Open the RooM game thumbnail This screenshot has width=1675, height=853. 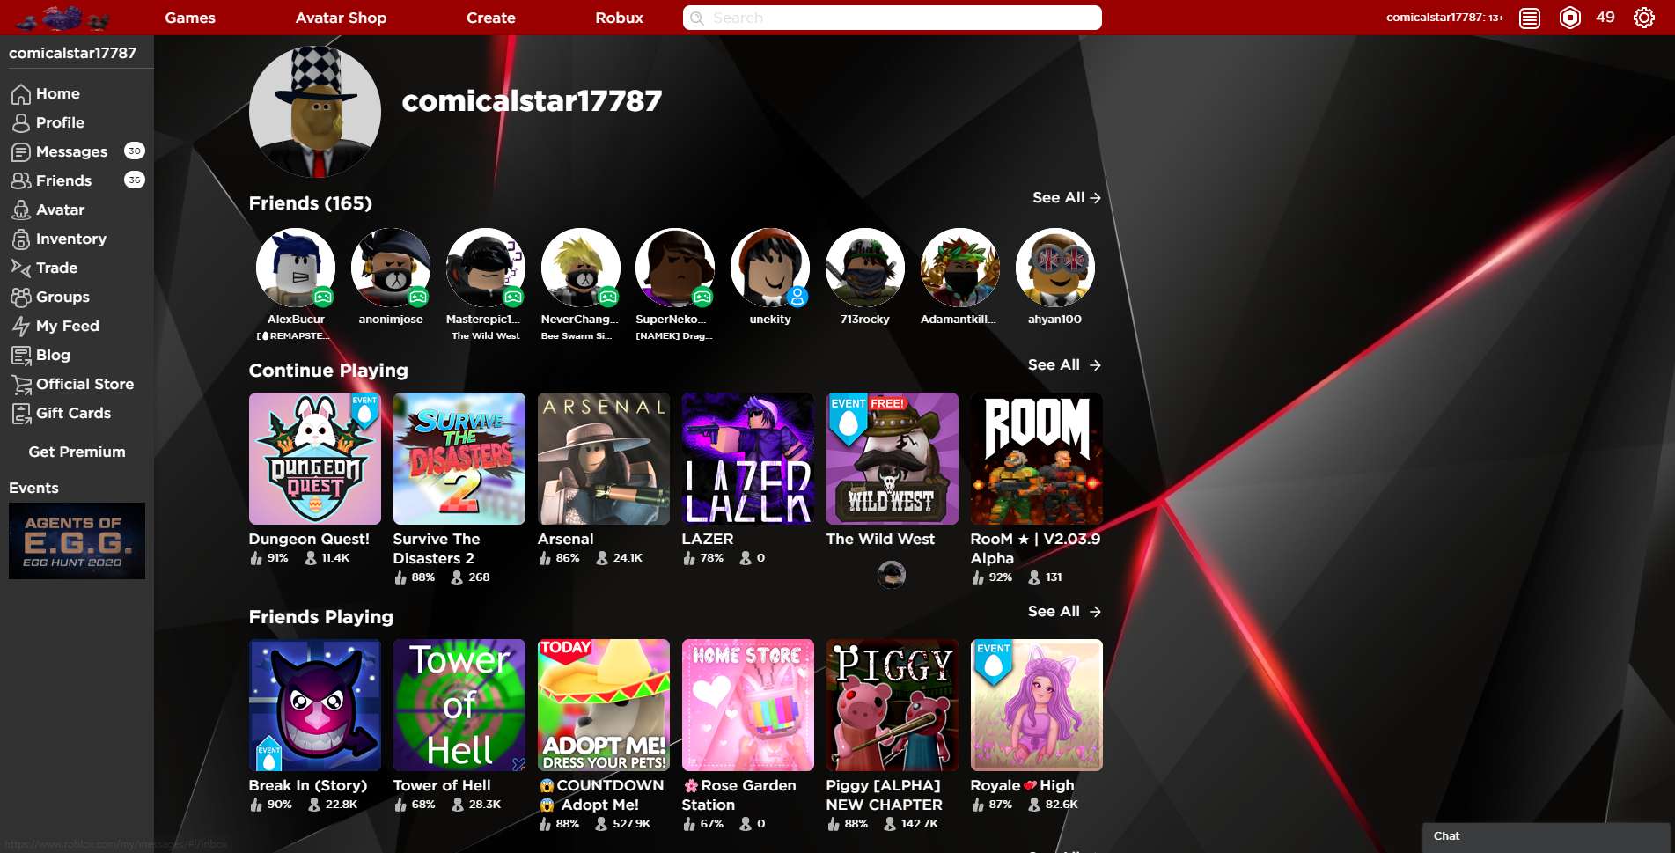(1037, 459)
